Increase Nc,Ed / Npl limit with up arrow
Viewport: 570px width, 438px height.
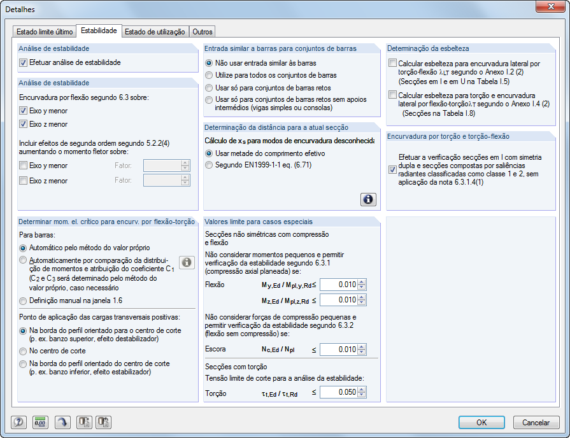(361, 347)
